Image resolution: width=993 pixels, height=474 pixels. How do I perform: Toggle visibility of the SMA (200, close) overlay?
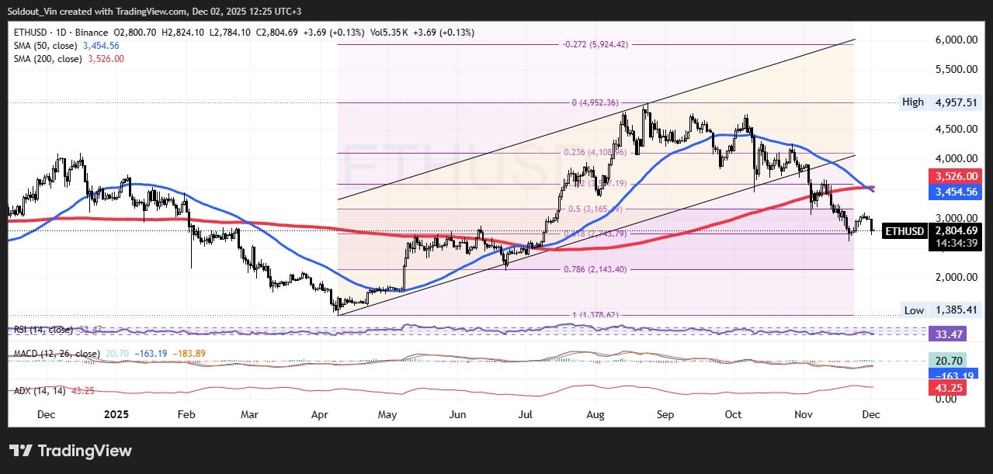point(48,58)
